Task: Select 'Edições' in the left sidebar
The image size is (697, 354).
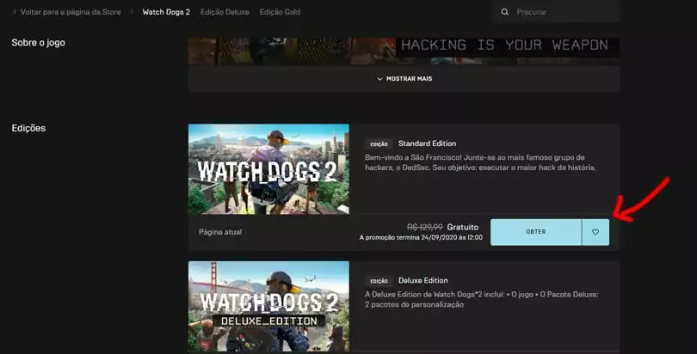Action: click(x=28, y=128)
